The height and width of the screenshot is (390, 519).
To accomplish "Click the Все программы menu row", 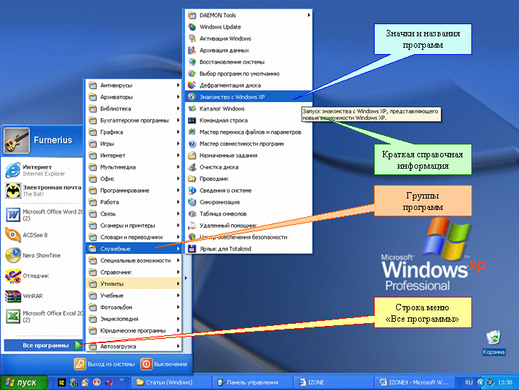I will click(43, 345).
